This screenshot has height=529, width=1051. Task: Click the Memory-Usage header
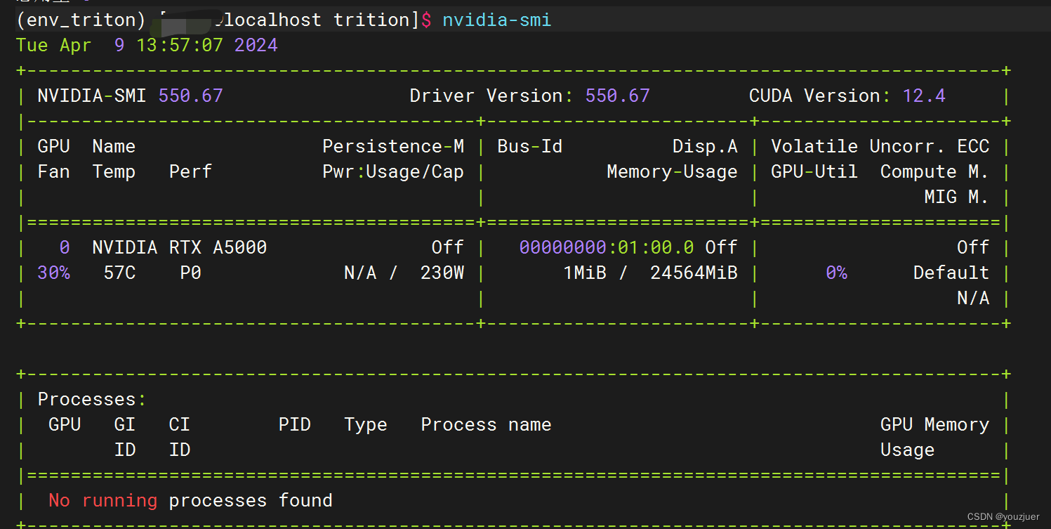click(672, 172)
